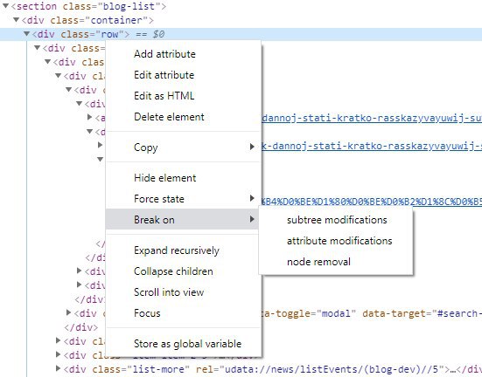Select the div class container line
Screen dimensions: 482x377
(x=87, y=20)
